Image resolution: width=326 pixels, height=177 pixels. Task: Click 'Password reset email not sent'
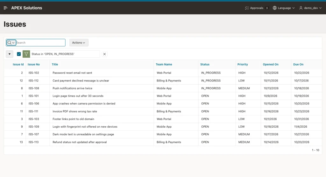pyautogui.click(x=72, y=73)
